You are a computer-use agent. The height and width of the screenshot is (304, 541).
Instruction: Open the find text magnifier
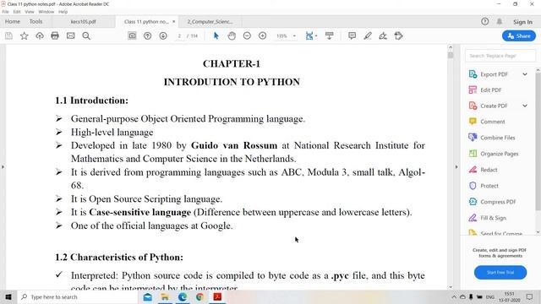(86, 35)
